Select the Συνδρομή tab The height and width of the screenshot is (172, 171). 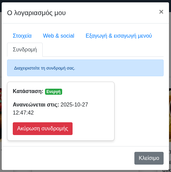pyautogui.click(x=25, y=50)
